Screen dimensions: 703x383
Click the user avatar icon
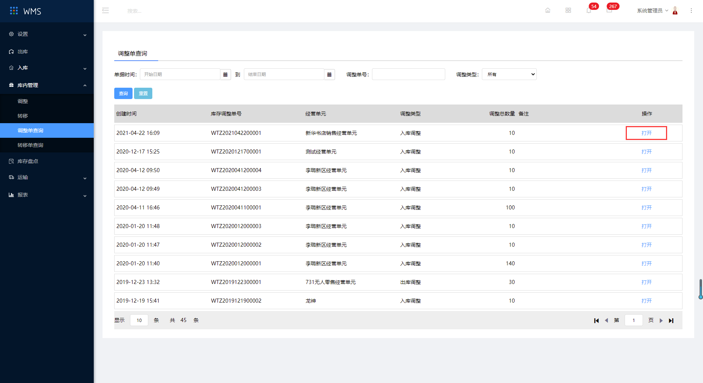675,11
